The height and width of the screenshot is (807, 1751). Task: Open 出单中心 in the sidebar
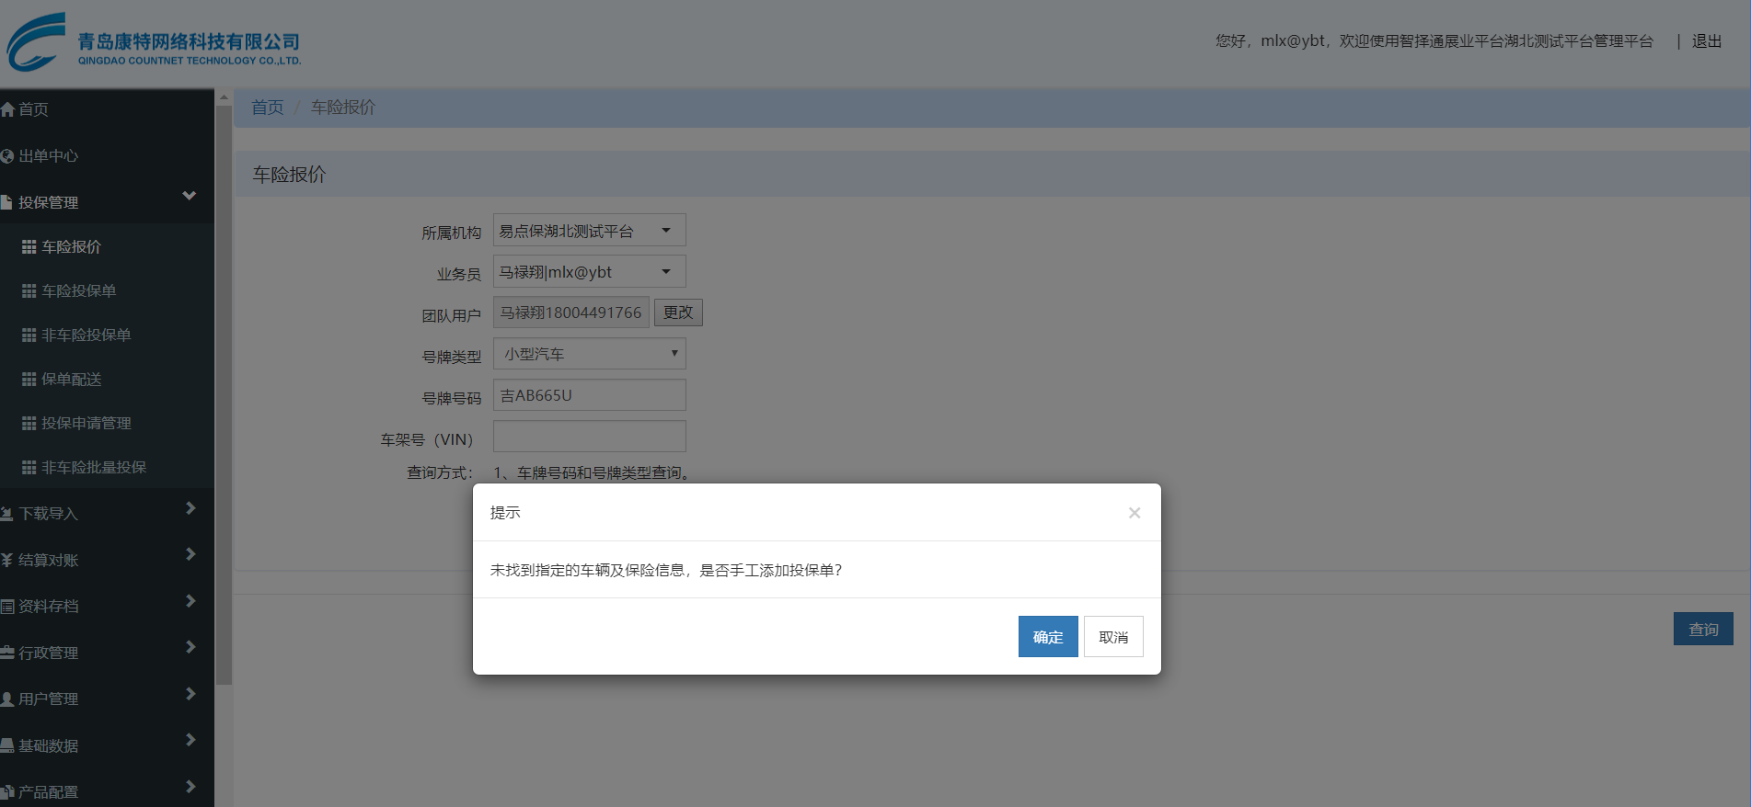pyautogui.click(x=49, y=156)
